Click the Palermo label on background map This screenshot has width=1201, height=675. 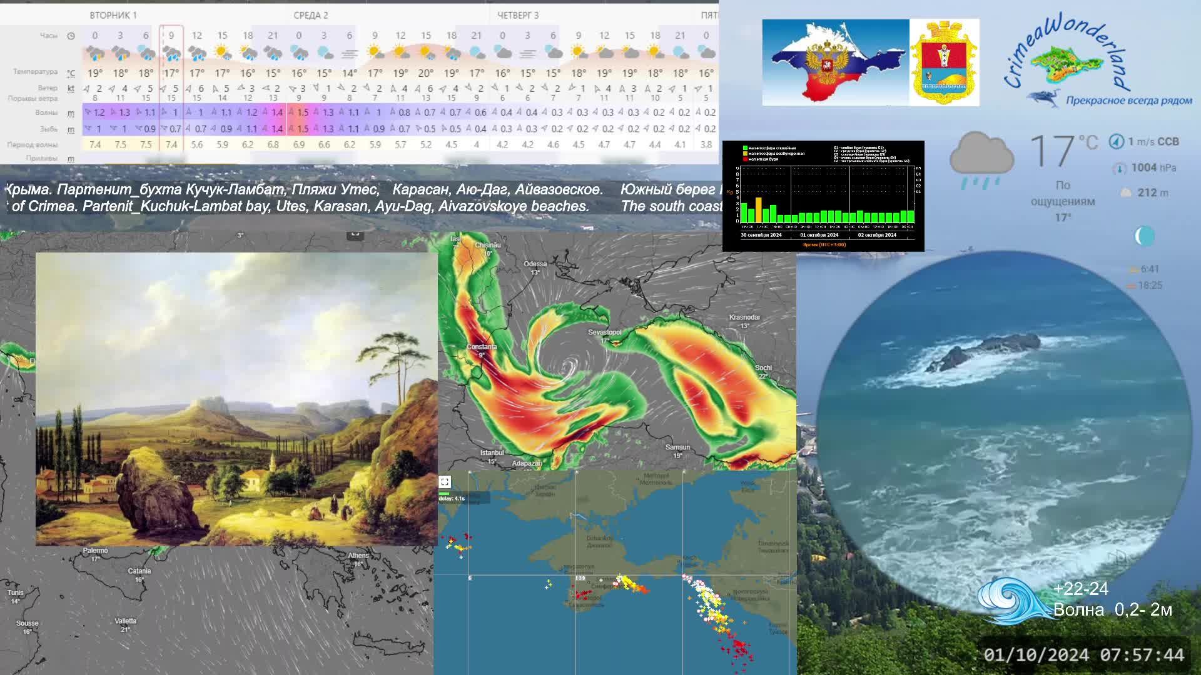coord(96,551)
